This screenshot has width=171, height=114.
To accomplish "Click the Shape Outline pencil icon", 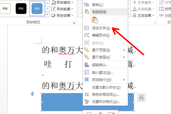I will pos(54,9).
